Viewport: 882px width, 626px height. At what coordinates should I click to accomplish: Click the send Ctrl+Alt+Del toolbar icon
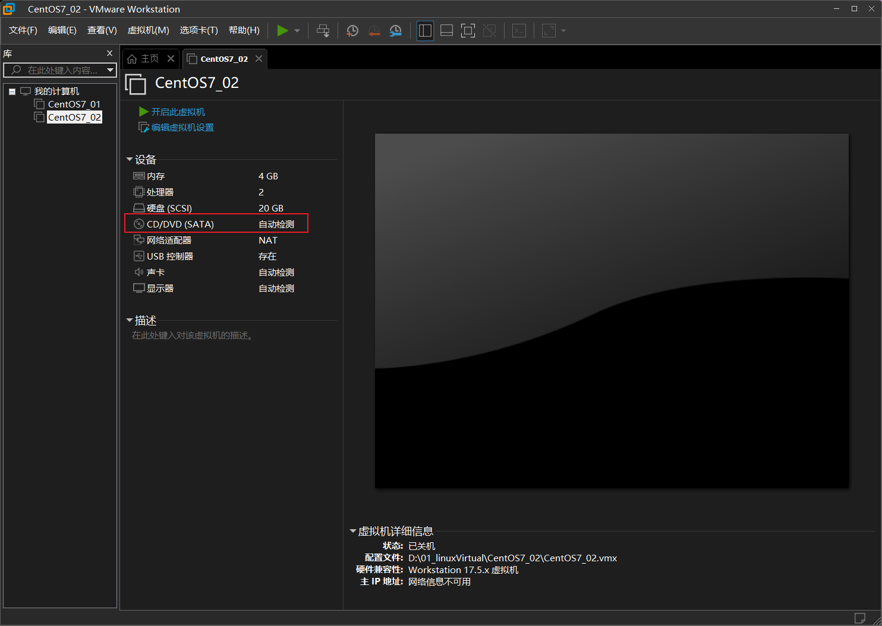pyautogui.click(x=323, y=31)
